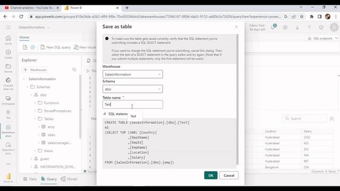The height and width of the screenshot is (191, 340).
Task: Go back in the browser
Action: click(5, 16)
